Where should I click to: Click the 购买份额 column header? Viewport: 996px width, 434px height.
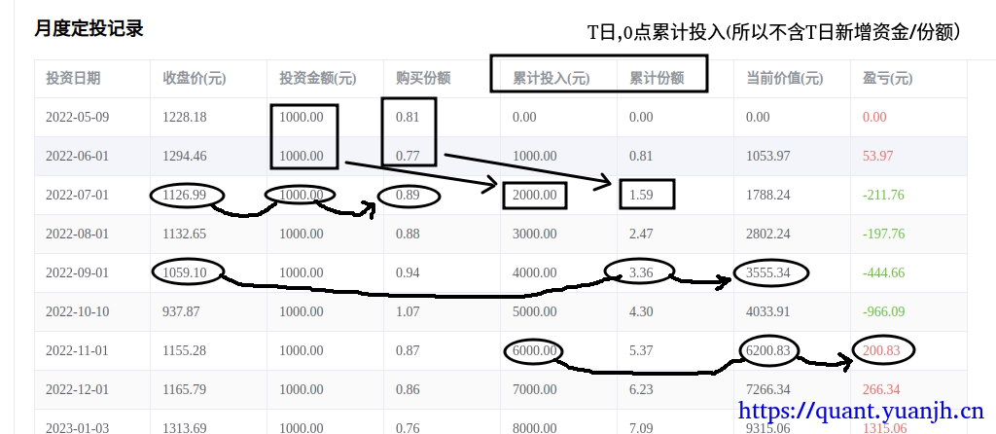click(x=423, y=79)
